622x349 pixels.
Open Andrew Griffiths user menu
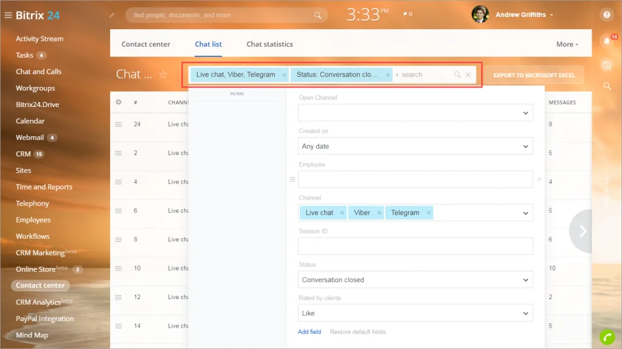(x=524, y=15)
